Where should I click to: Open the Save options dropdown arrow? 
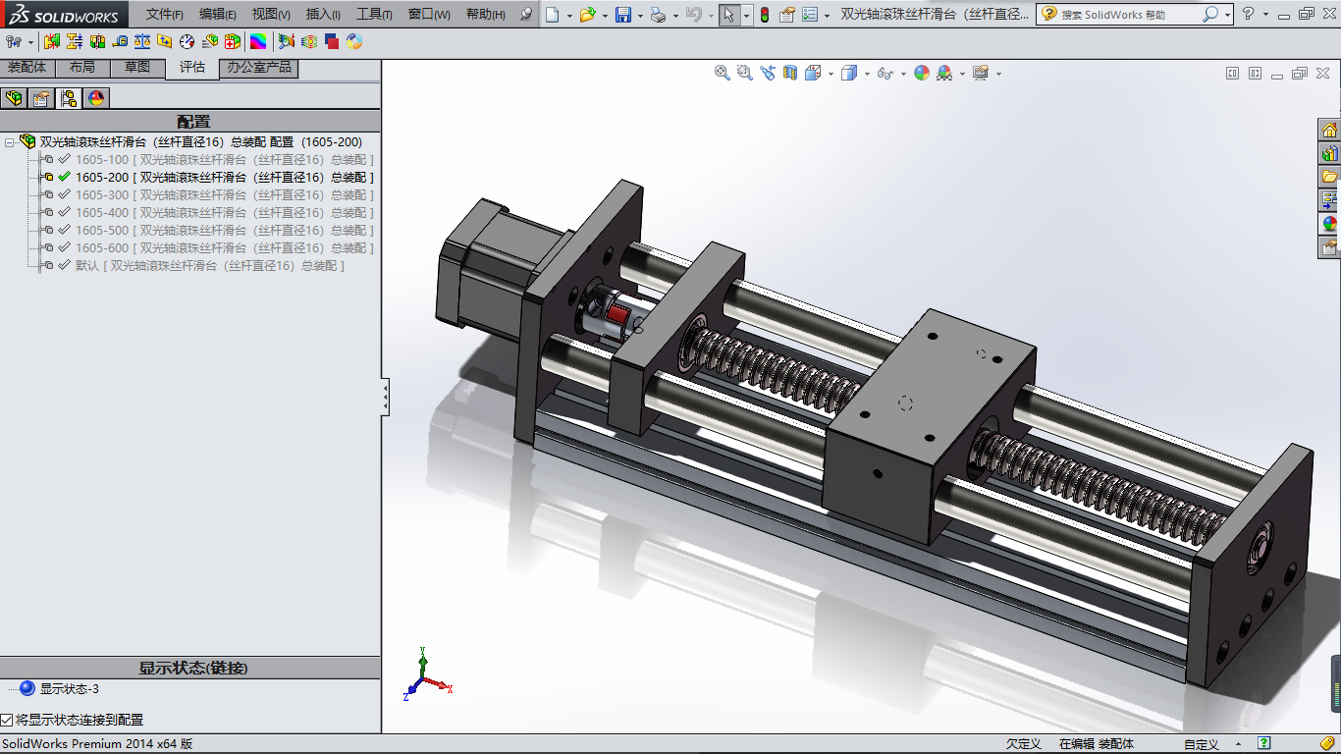tap(640, 16)
